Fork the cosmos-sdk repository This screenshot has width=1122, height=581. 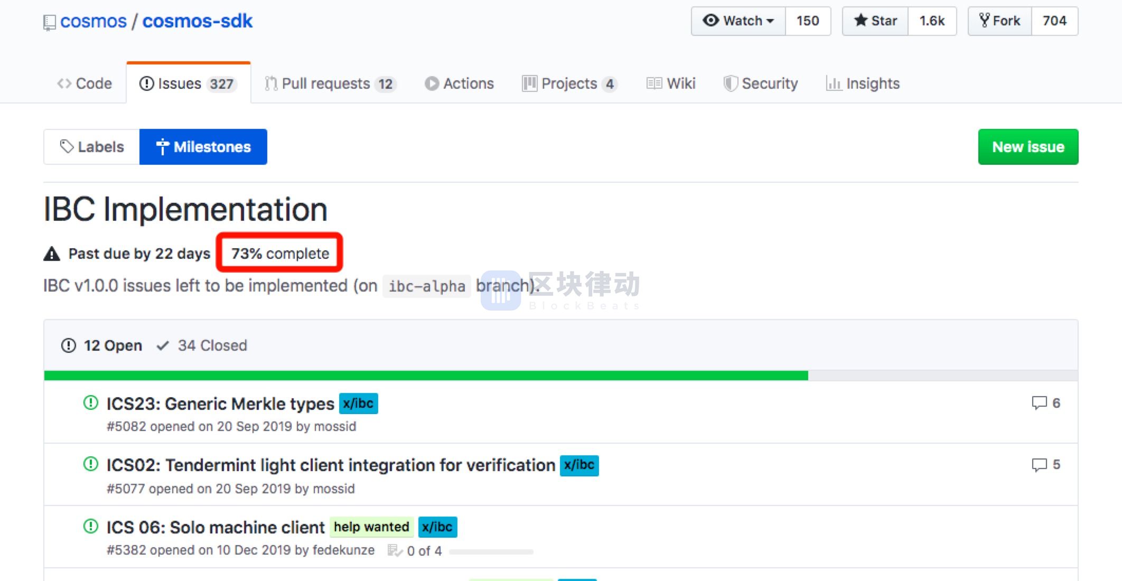tap(999, 21)
